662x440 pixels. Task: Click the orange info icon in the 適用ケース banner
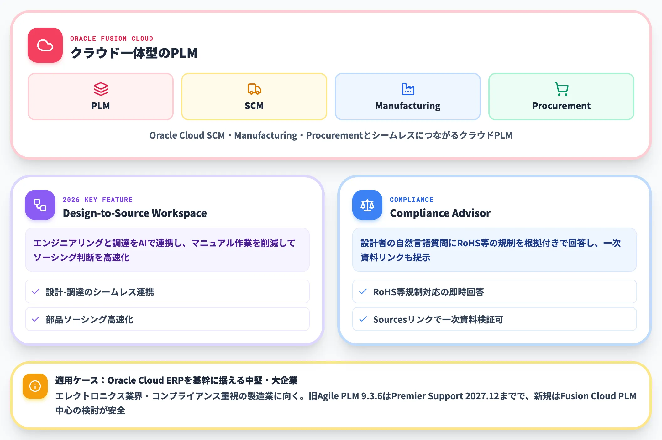click(x=35, y=386)
